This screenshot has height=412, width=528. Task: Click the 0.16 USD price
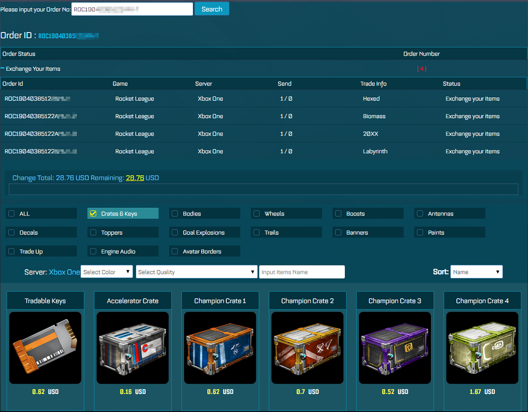(133, 392)
